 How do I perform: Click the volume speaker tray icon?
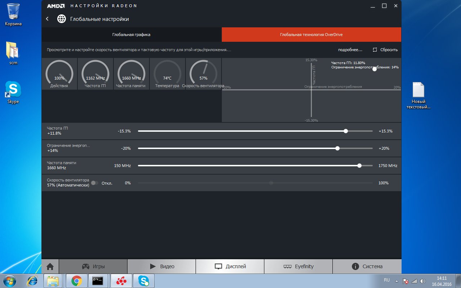click(x=423, y=281)
